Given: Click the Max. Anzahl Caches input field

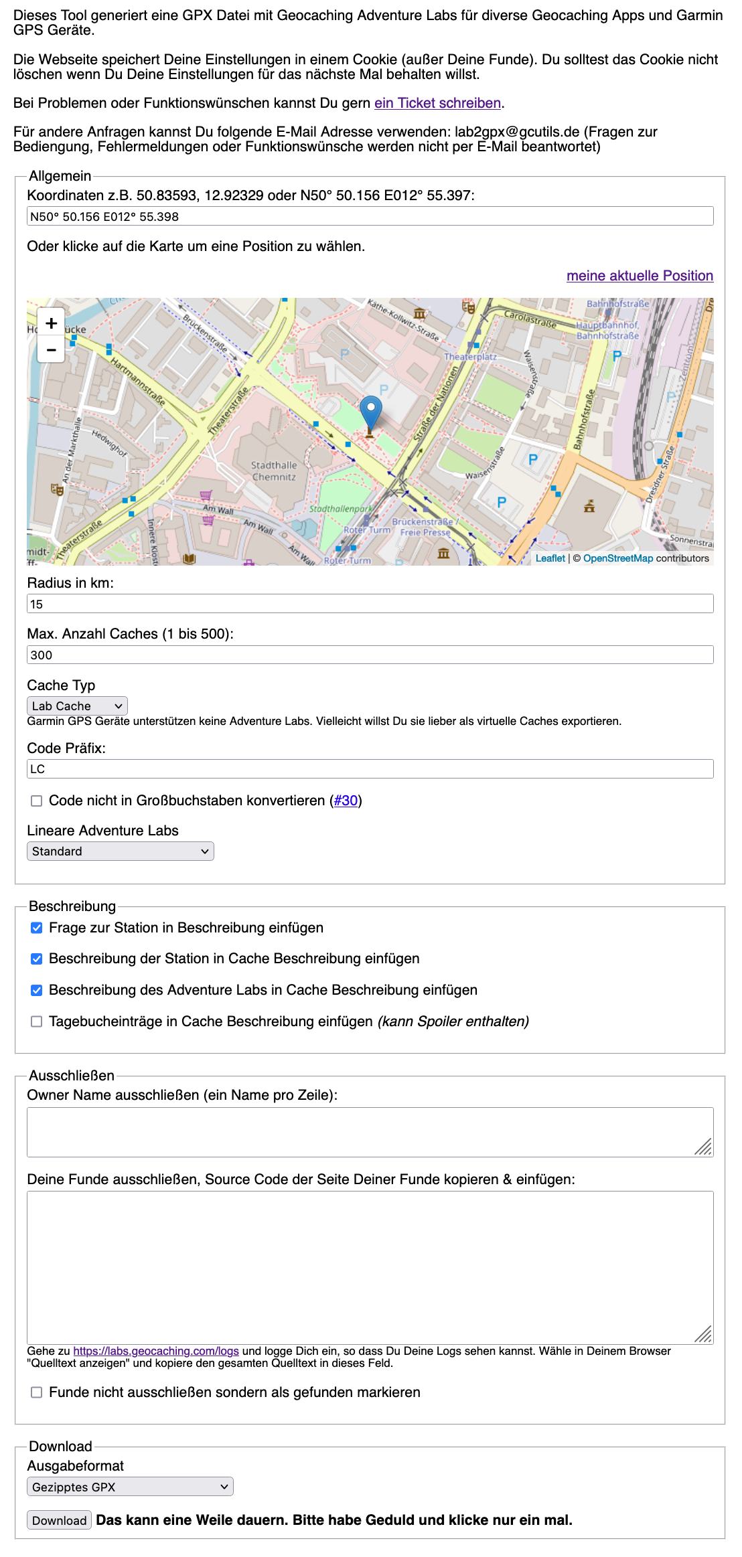Looking at the screenshot, I should [x=370, y=655].
